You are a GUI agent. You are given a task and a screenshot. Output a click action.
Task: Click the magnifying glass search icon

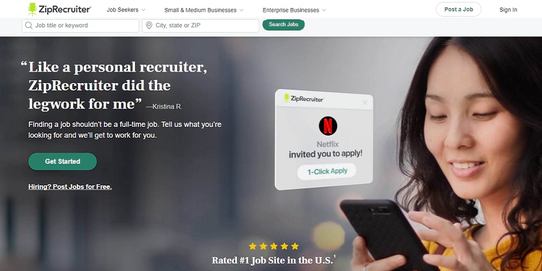pos(29,25)
